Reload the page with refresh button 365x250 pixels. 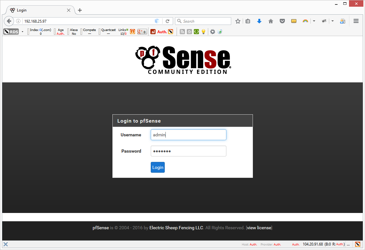point(167,21)
